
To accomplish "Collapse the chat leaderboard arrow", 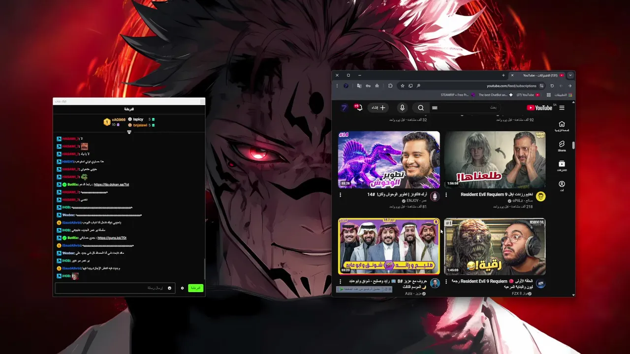I will tap(129, 132).
